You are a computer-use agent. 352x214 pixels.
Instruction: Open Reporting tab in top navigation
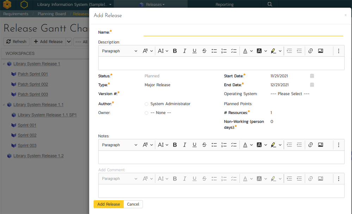[224, 5]
